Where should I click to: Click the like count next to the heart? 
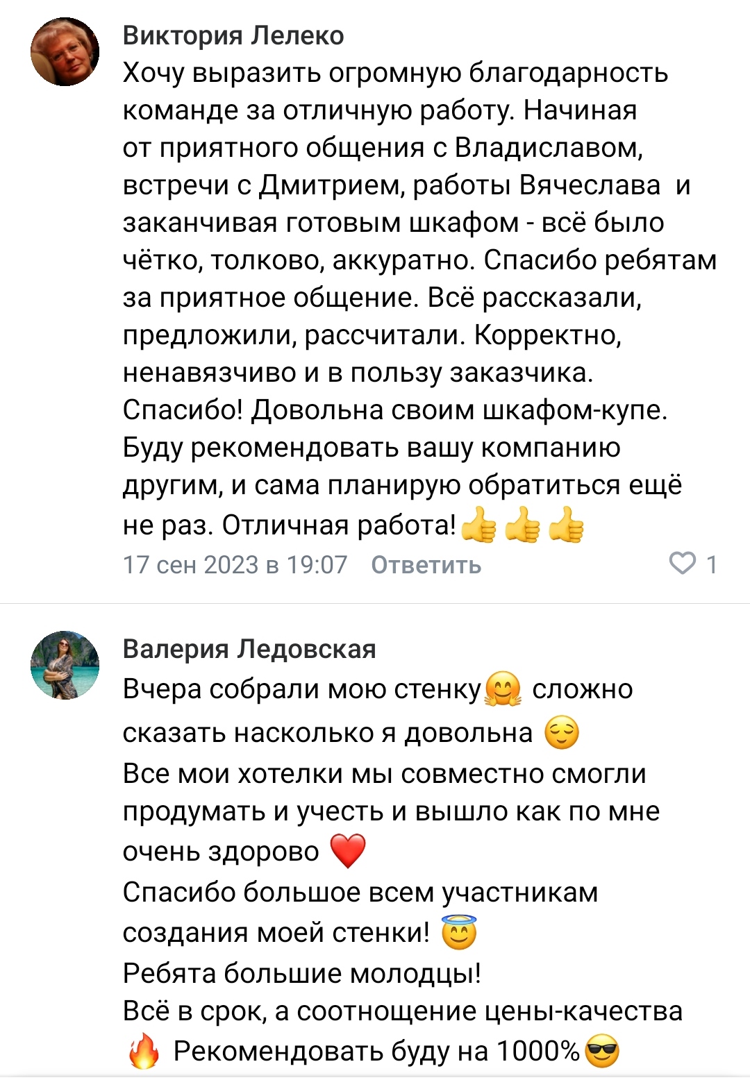(711, 565)
